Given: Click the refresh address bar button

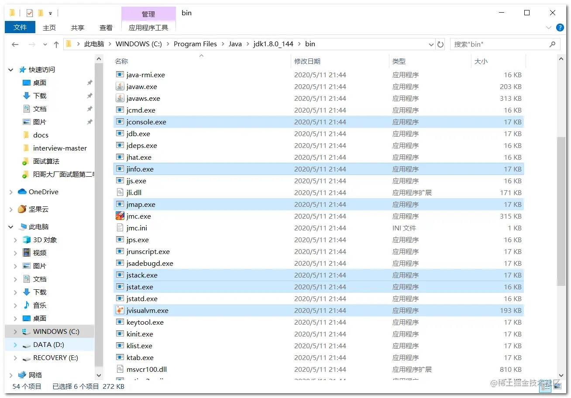Looking at the screenshot, I should click(x=440, y=44).
